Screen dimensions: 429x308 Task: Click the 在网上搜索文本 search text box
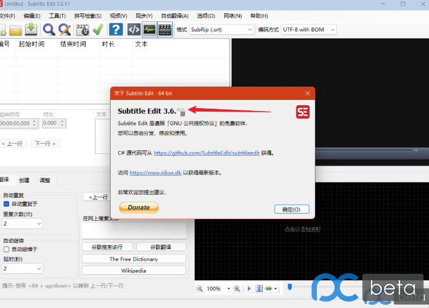[x=134, y=231]
